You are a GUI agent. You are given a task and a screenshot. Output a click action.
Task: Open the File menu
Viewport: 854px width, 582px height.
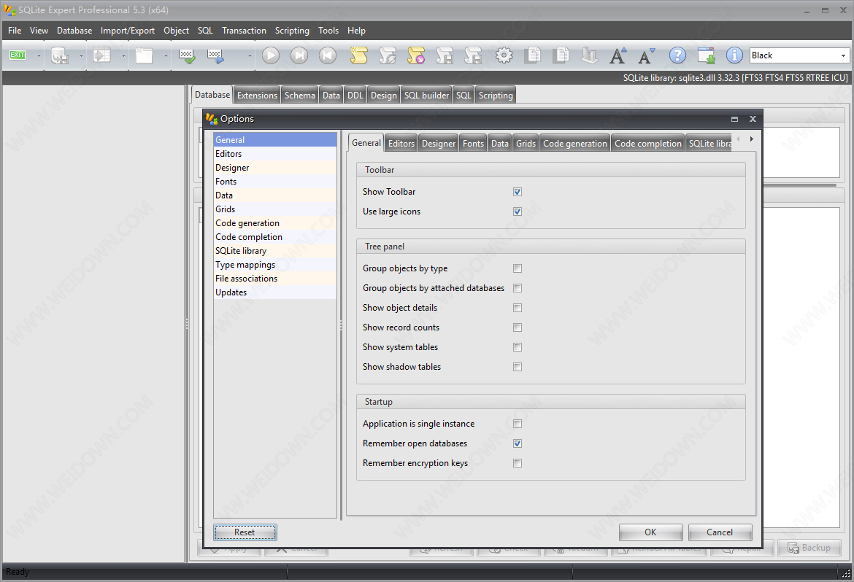15,31
